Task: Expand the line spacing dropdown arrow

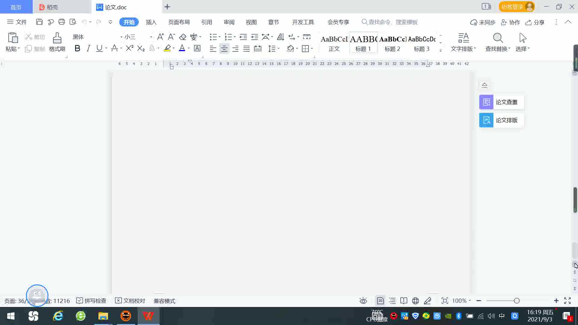Action: 279,48
